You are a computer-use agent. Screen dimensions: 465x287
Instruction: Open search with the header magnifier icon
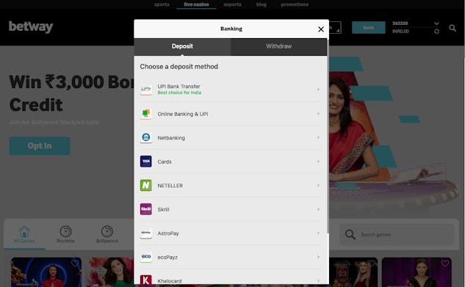pos(453,28)
